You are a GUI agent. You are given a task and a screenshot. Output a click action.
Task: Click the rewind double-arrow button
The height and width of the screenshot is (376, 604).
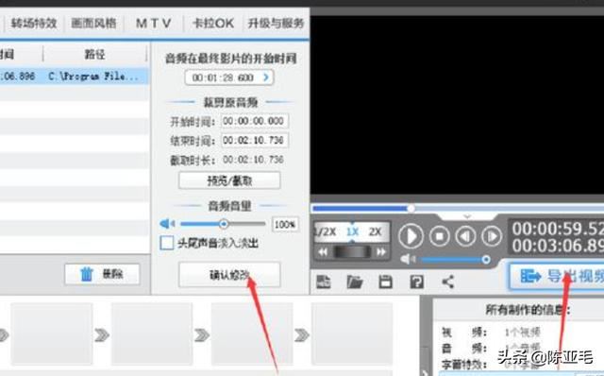[323, 252]
